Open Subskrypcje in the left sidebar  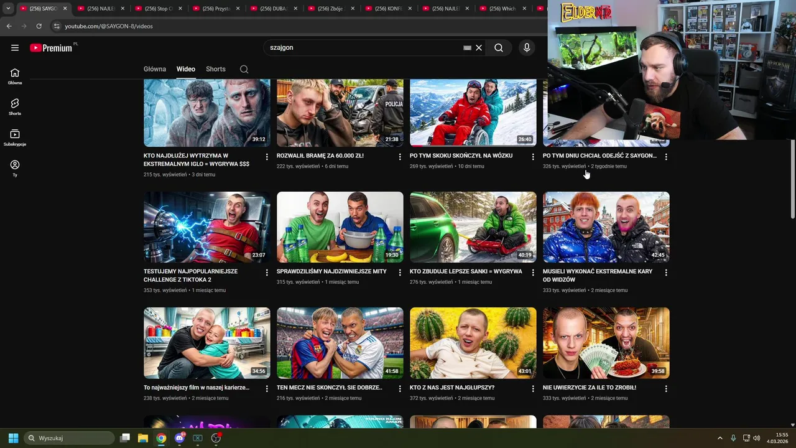(x=15, y=138)
